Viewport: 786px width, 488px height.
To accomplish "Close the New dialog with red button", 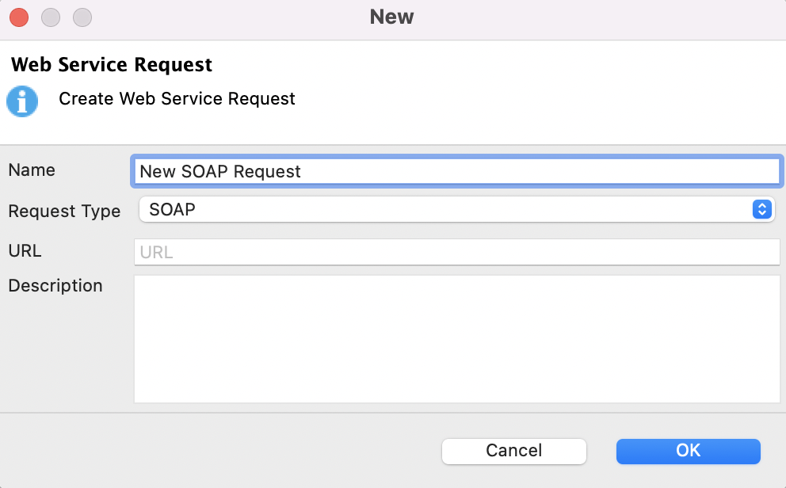I will 19,17.
